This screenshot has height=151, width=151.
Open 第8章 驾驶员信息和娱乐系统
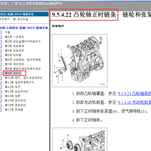click(x=23, y=69)
